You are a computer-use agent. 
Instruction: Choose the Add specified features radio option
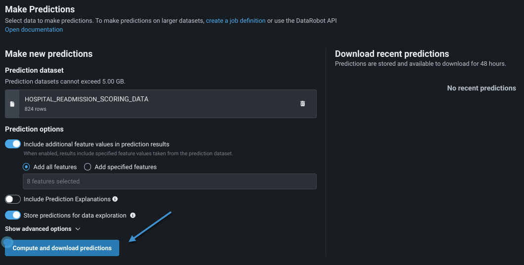pos(88,167)
